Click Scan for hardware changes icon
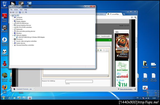This screenshot has height=105, width=160. 26,12
